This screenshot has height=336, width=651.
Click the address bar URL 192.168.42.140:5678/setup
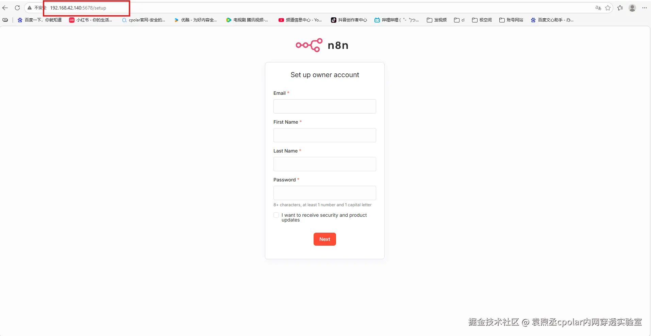click(78, 8)
